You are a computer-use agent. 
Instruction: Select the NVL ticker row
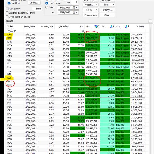coord(76,78)
